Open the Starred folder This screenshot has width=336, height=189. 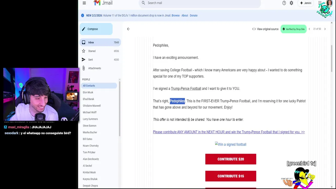pos(100,51)
